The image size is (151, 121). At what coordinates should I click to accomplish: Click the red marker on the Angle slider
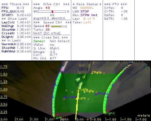point(53,11)
